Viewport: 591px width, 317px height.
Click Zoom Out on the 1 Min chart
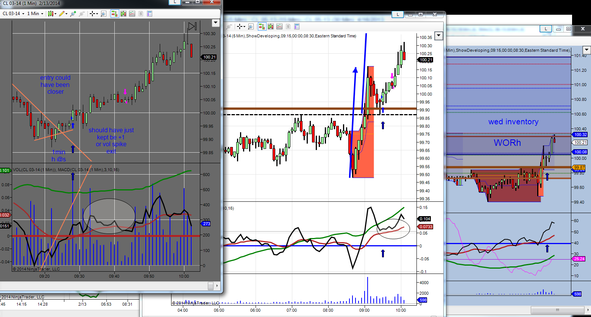click(x=82, y=14)
